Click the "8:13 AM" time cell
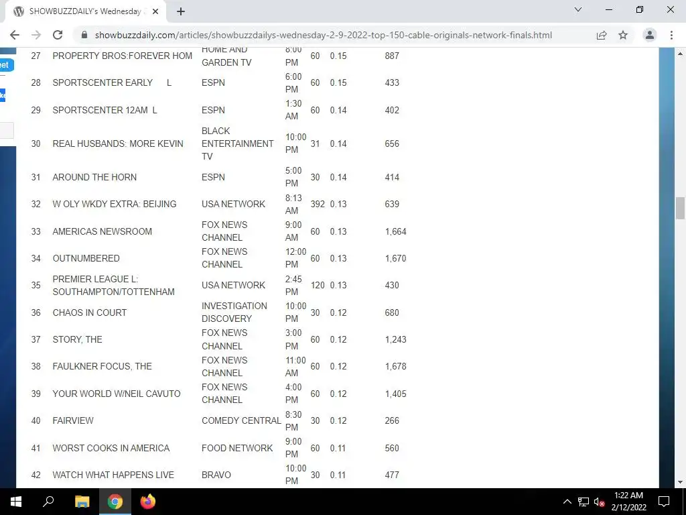This screenshot has height=515, width=686. click(293, 204)
